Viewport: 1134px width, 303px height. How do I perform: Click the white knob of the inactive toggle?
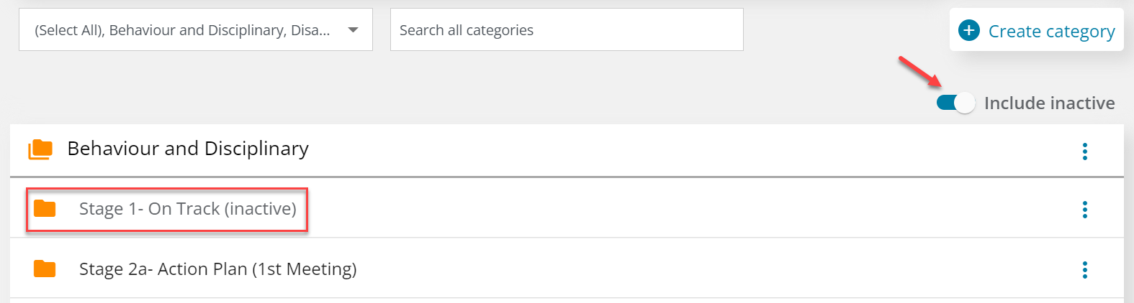pos(964,103)
